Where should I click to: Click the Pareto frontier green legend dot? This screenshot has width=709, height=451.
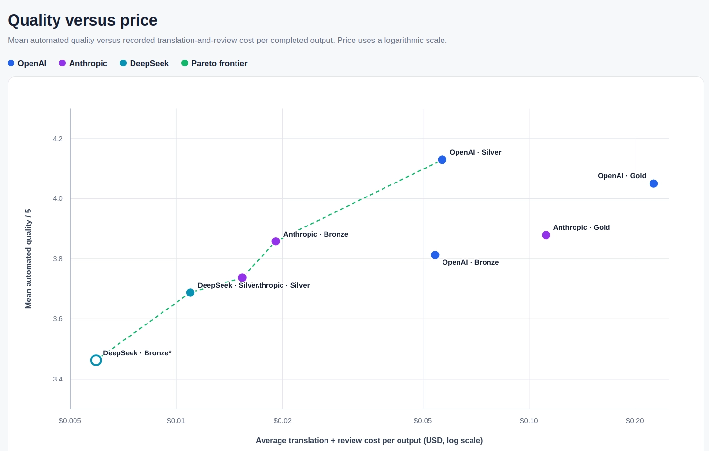[185, 63]
